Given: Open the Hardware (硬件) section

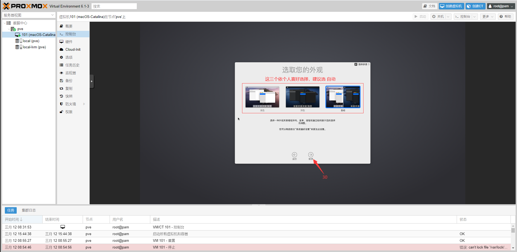Looking at the screenshot, I should coord(69,42).
